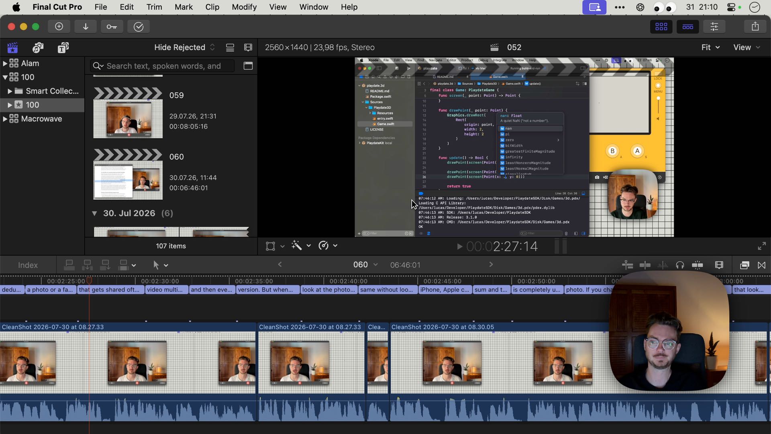
Task: Click the Connect clip edit button
Action: pyautogui.click(x=69, y=265)
